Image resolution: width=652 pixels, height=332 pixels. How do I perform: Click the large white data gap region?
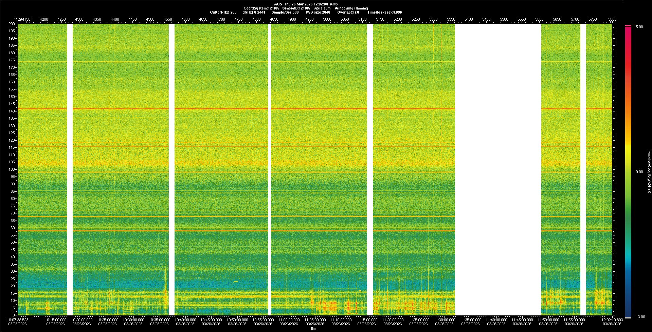pos(498,169)
